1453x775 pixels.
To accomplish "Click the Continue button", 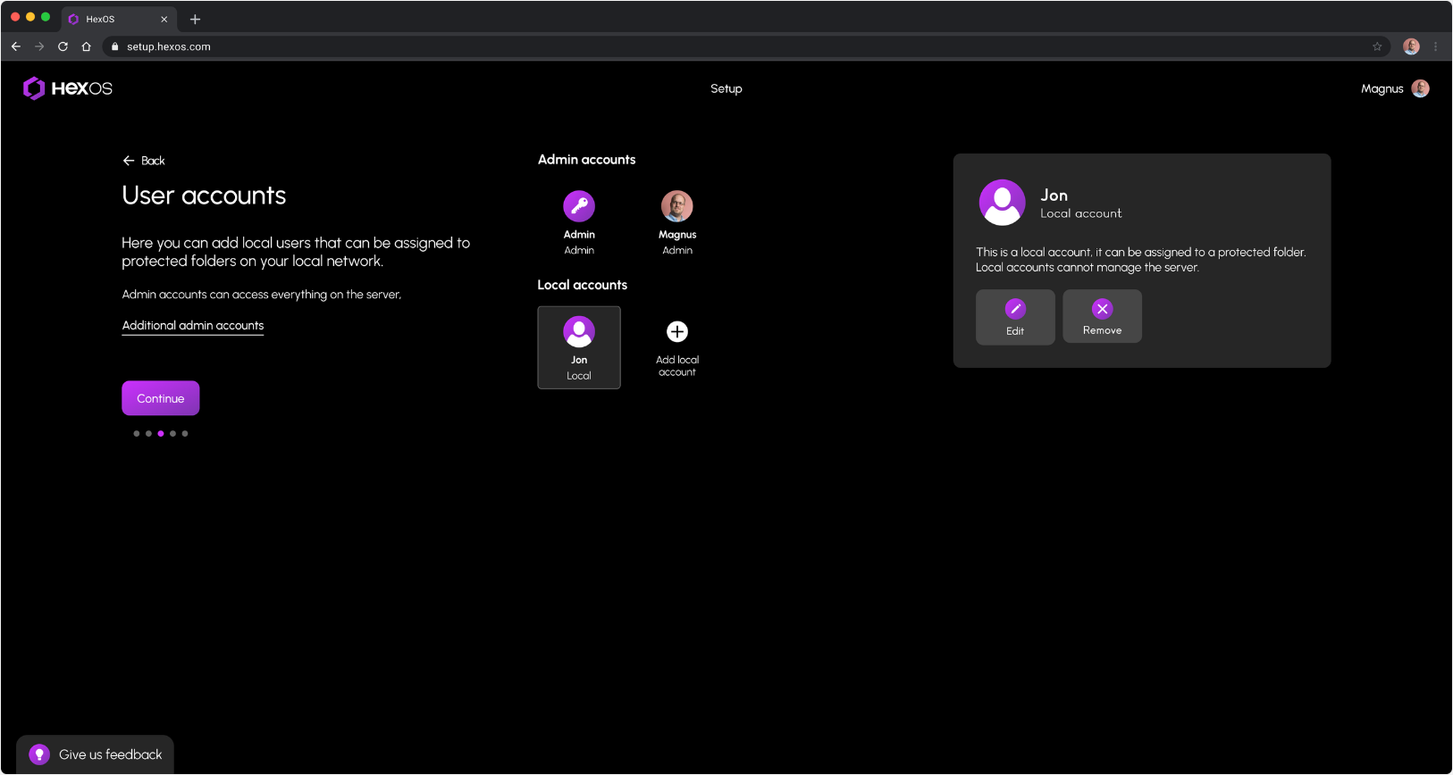I will coord(161,398).
